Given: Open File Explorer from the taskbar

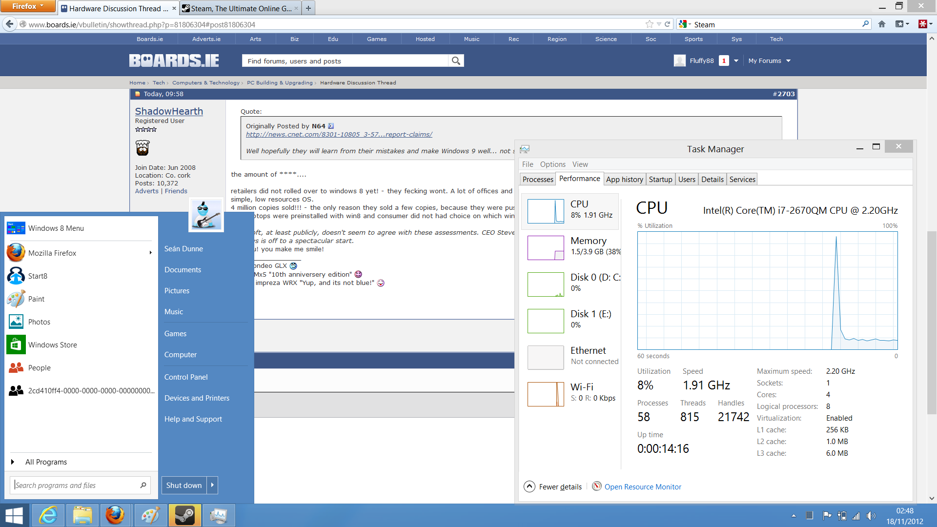Looking at the screenshot, I should click(x=82, y=515).
